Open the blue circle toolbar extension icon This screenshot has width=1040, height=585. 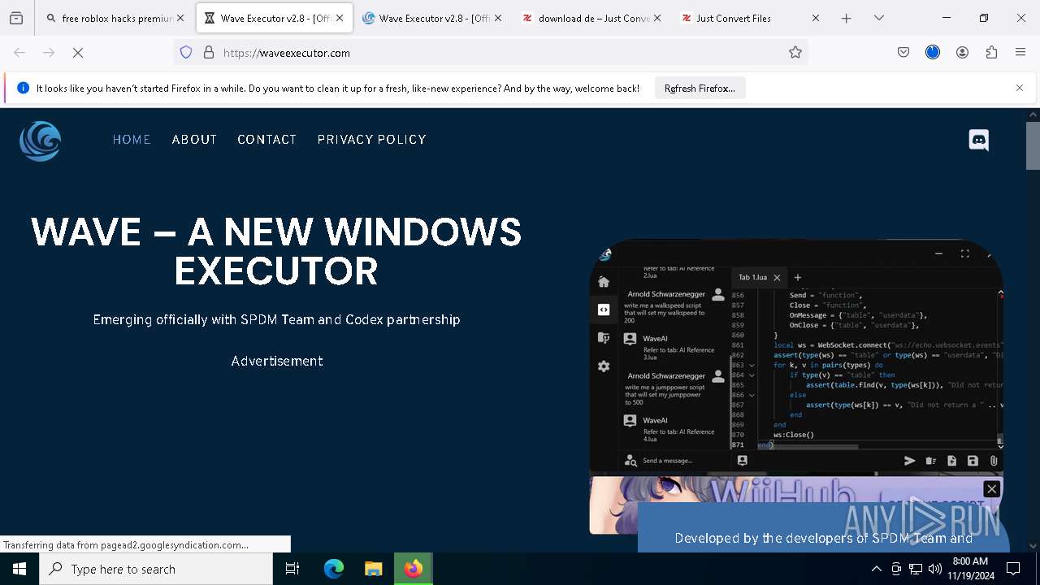coord(933,53)
